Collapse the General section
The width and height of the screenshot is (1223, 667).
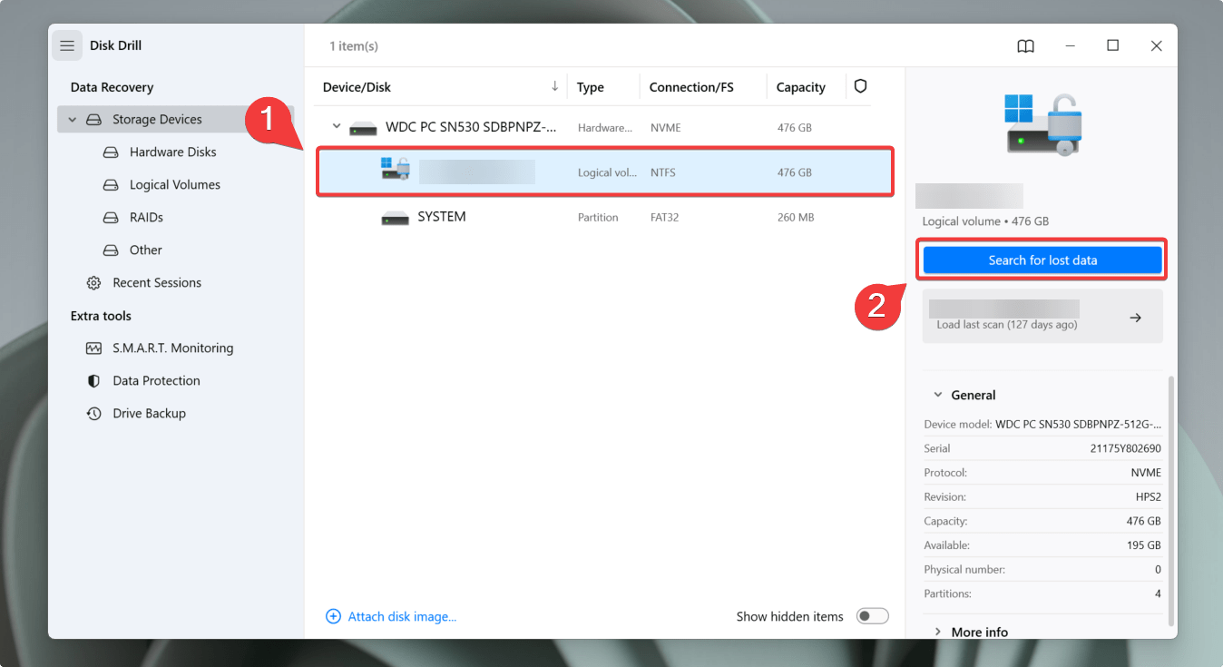[937, 395]
